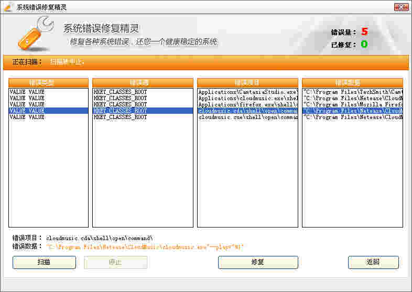Click the 扫描 scan button
This screenshot has width=412, height=292.
(x=44, y=262)
